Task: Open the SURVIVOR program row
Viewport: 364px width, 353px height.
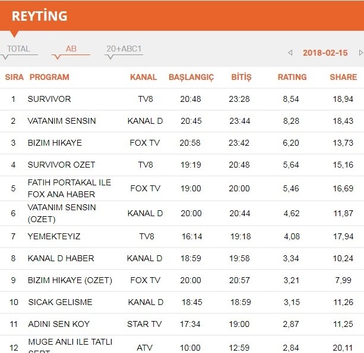Action: click(x=49, y=99)
